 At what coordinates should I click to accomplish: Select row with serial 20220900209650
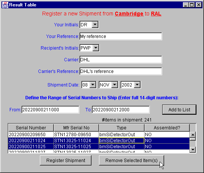click(99, 135)
